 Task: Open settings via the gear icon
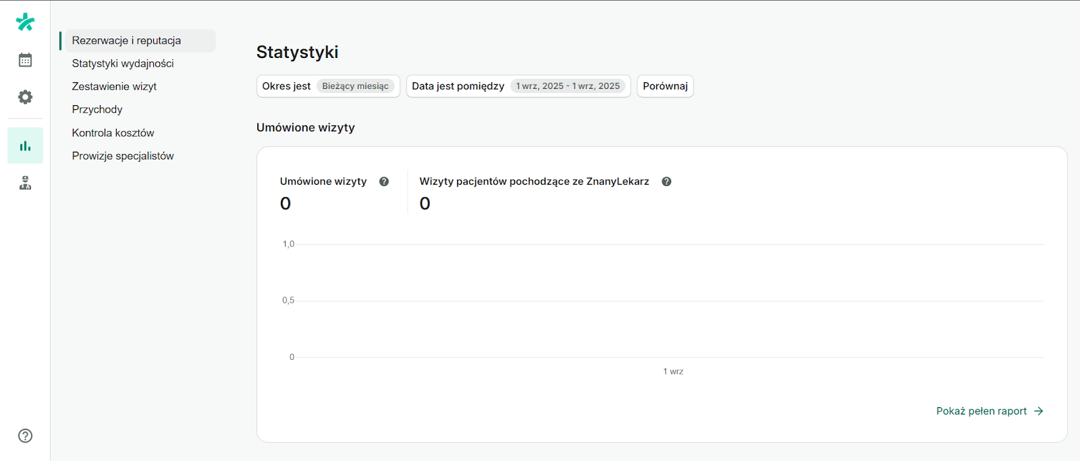25,96
